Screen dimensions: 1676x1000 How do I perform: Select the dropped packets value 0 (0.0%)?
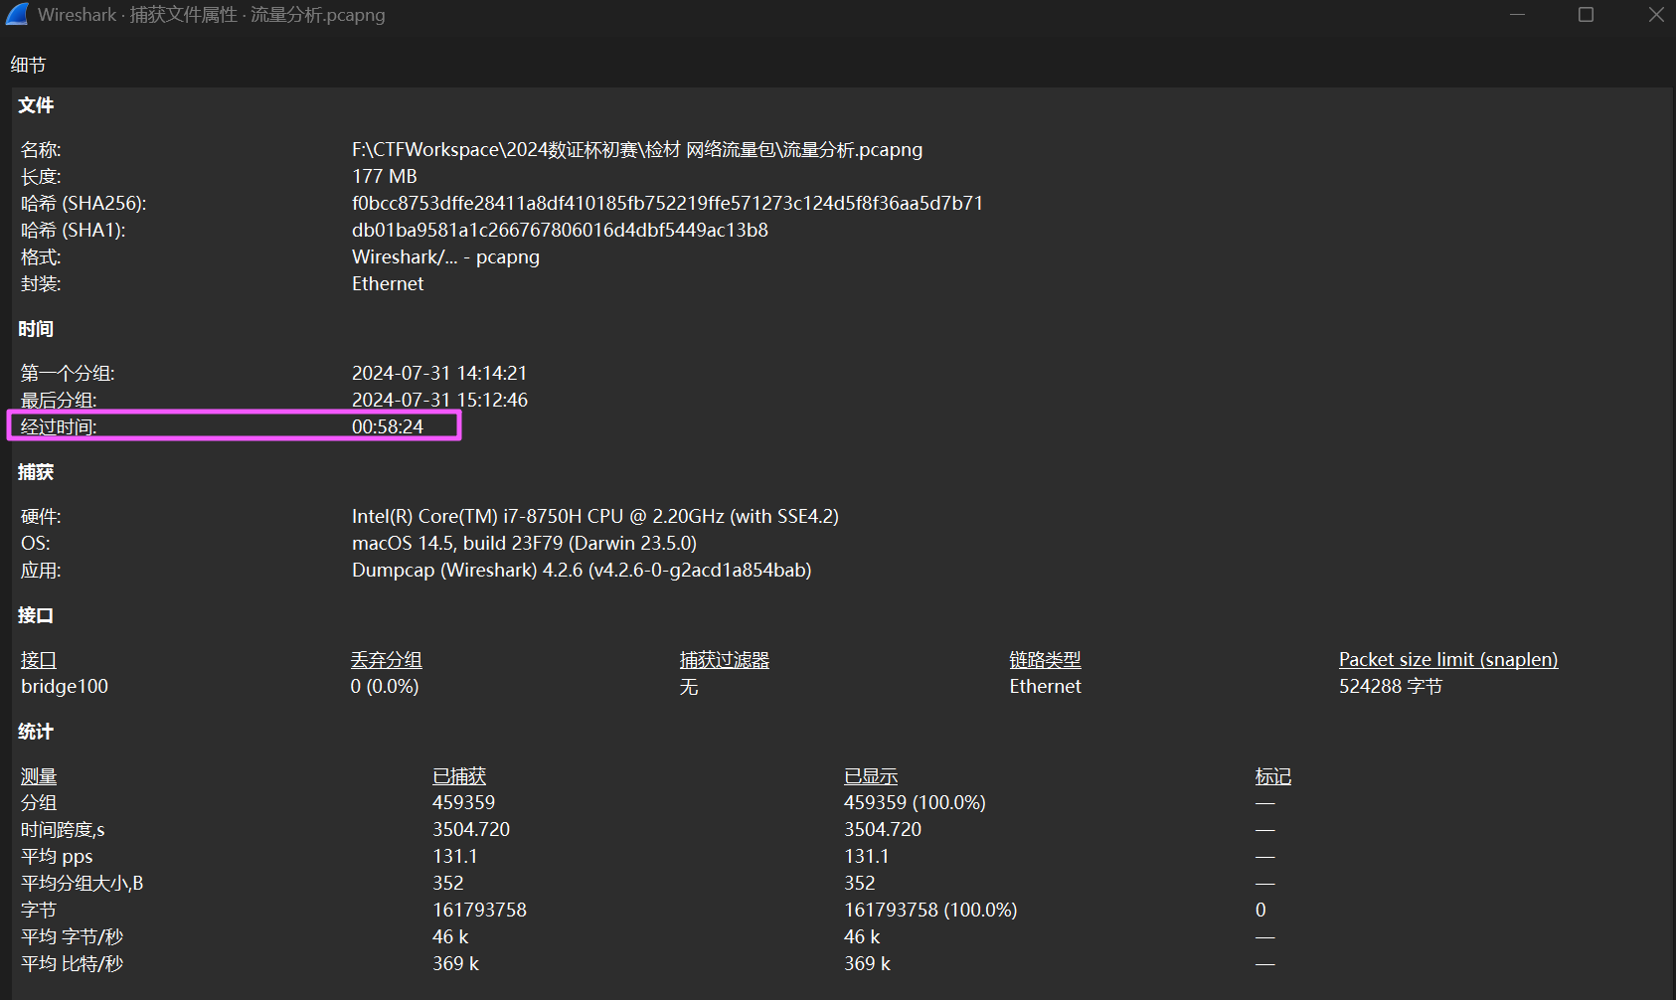click(x=385, y=686)
